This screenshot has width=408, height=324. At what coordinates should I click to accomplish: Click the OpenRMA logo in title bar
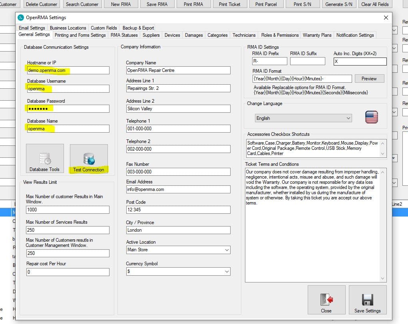tap(21, 18)
